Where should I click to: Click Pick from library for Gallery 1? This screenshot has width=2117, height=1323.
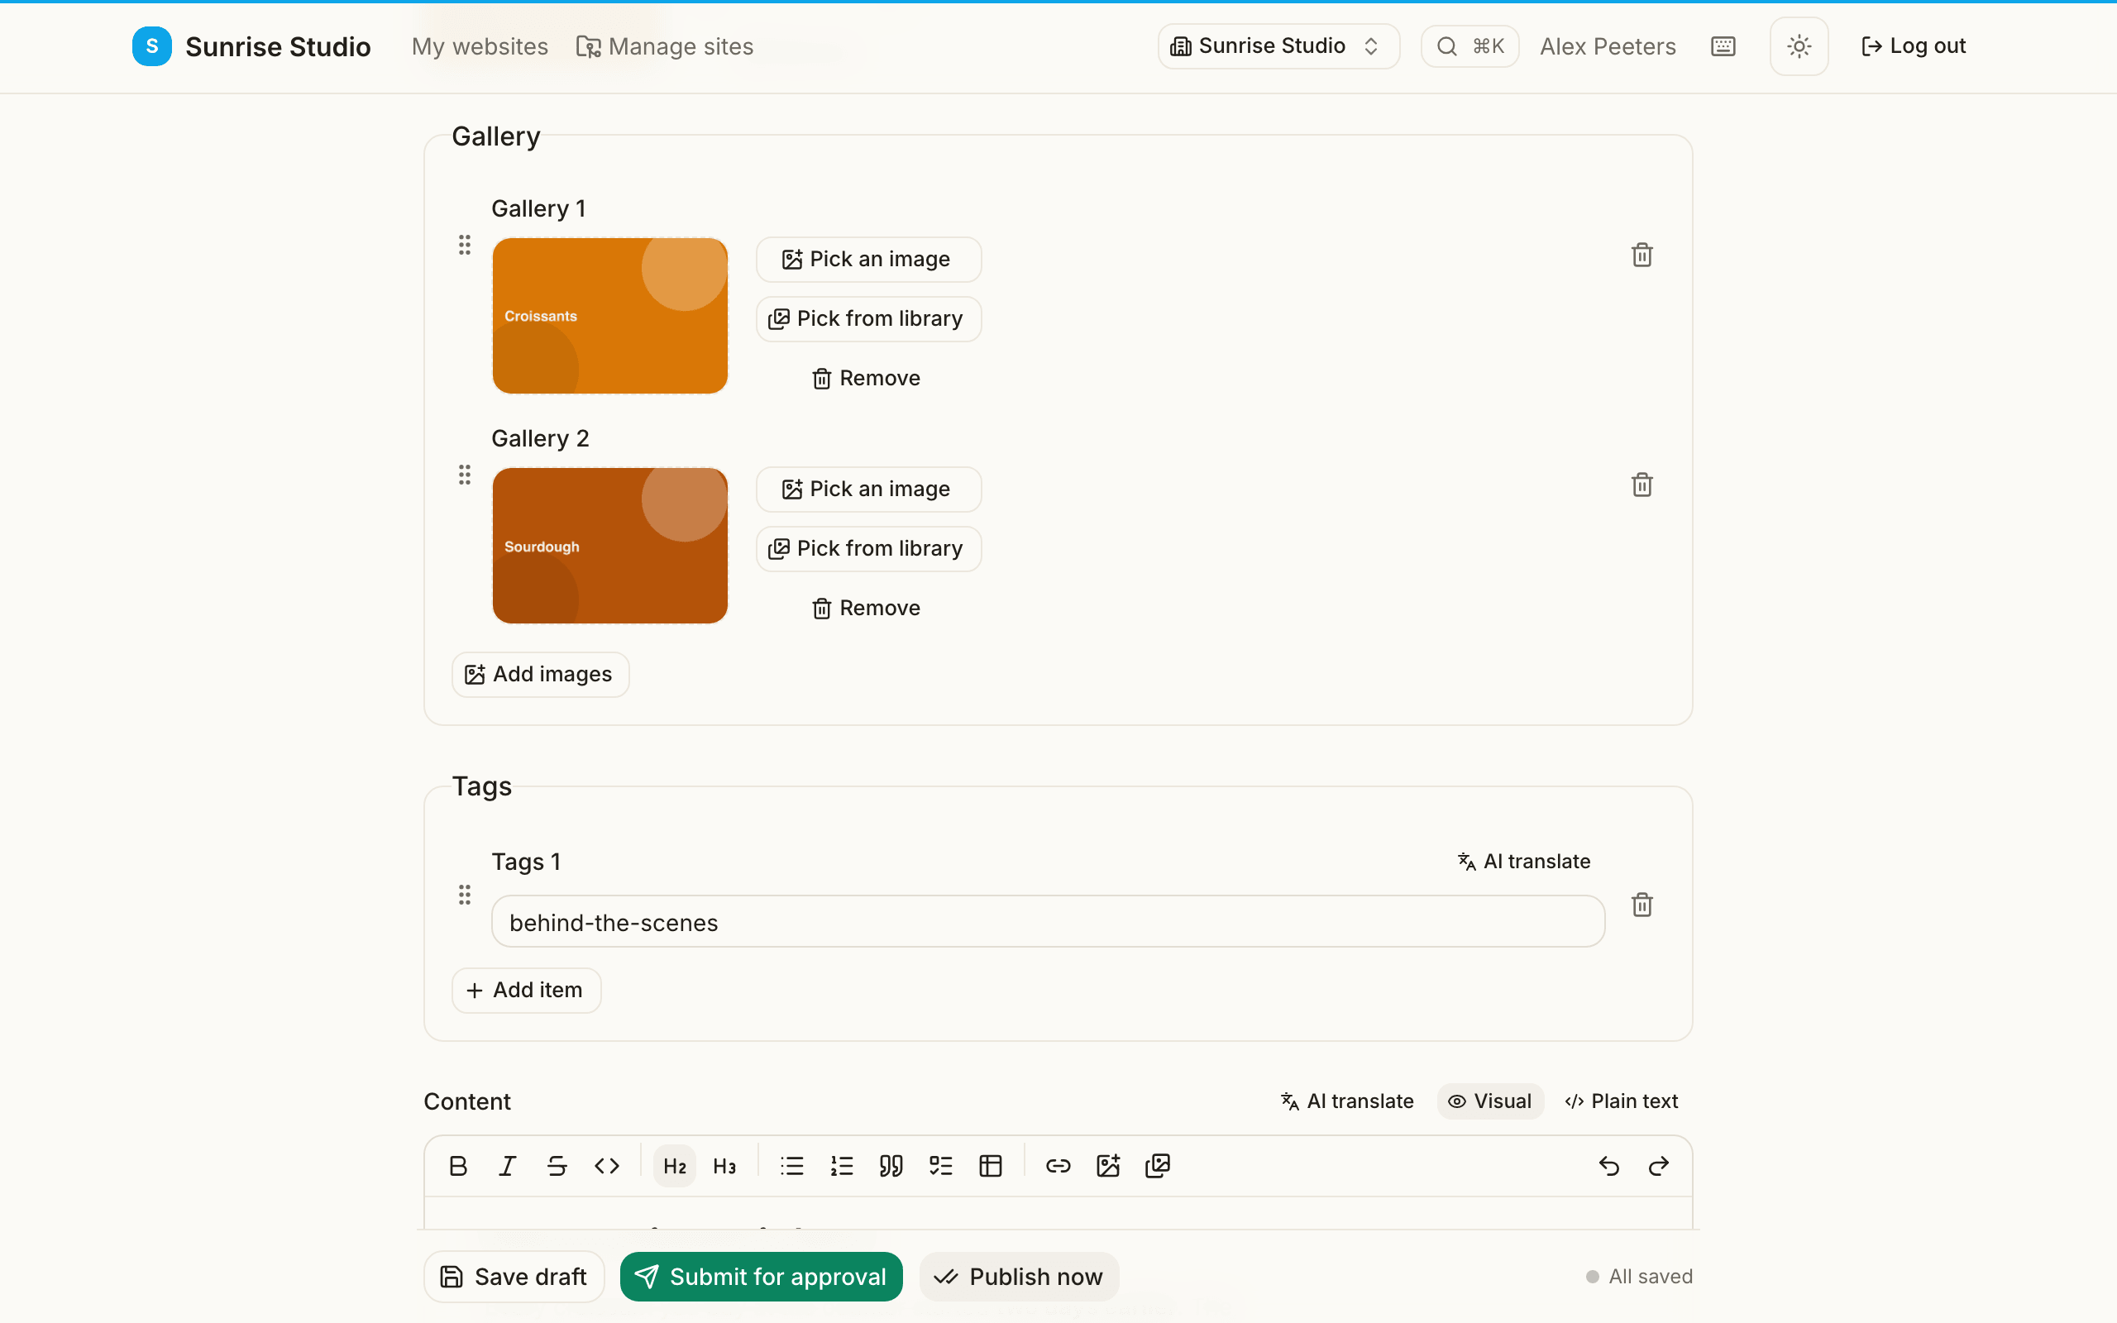(868, 318)
